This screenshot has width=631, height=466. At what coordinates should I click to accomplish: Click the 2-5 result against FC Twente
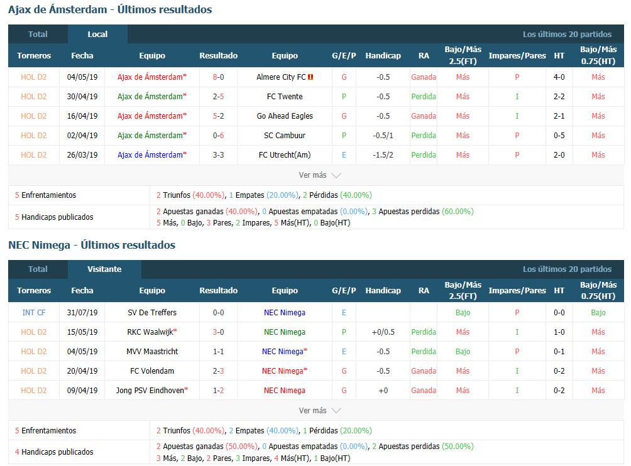pos(219,97)
